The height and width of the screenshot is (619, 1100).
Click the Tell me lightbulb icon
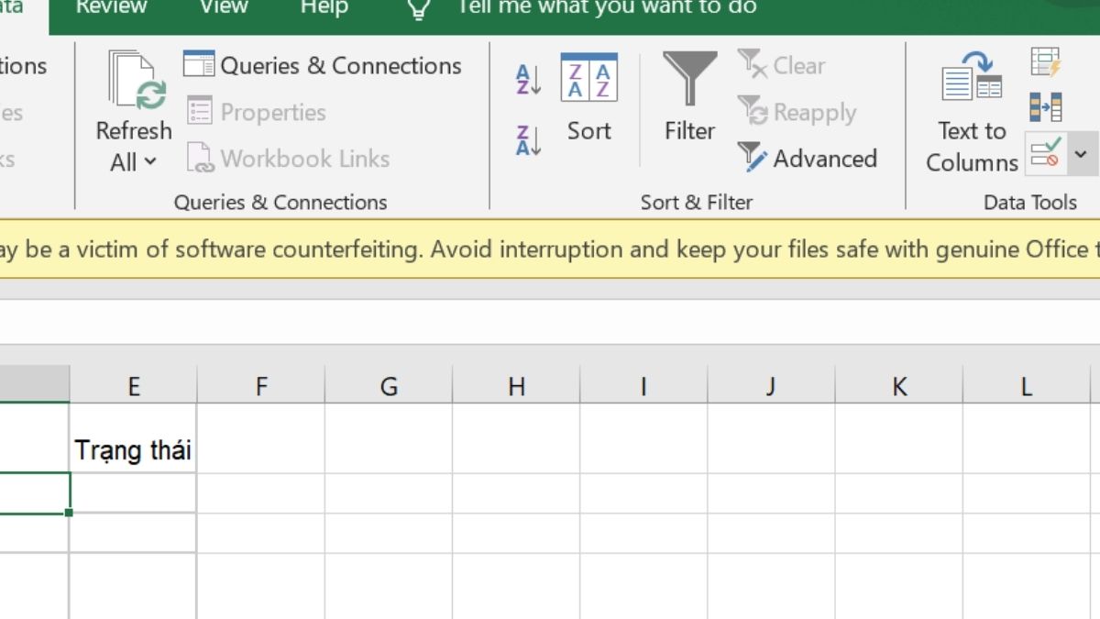pyautogui.click(x=419, y=8)
